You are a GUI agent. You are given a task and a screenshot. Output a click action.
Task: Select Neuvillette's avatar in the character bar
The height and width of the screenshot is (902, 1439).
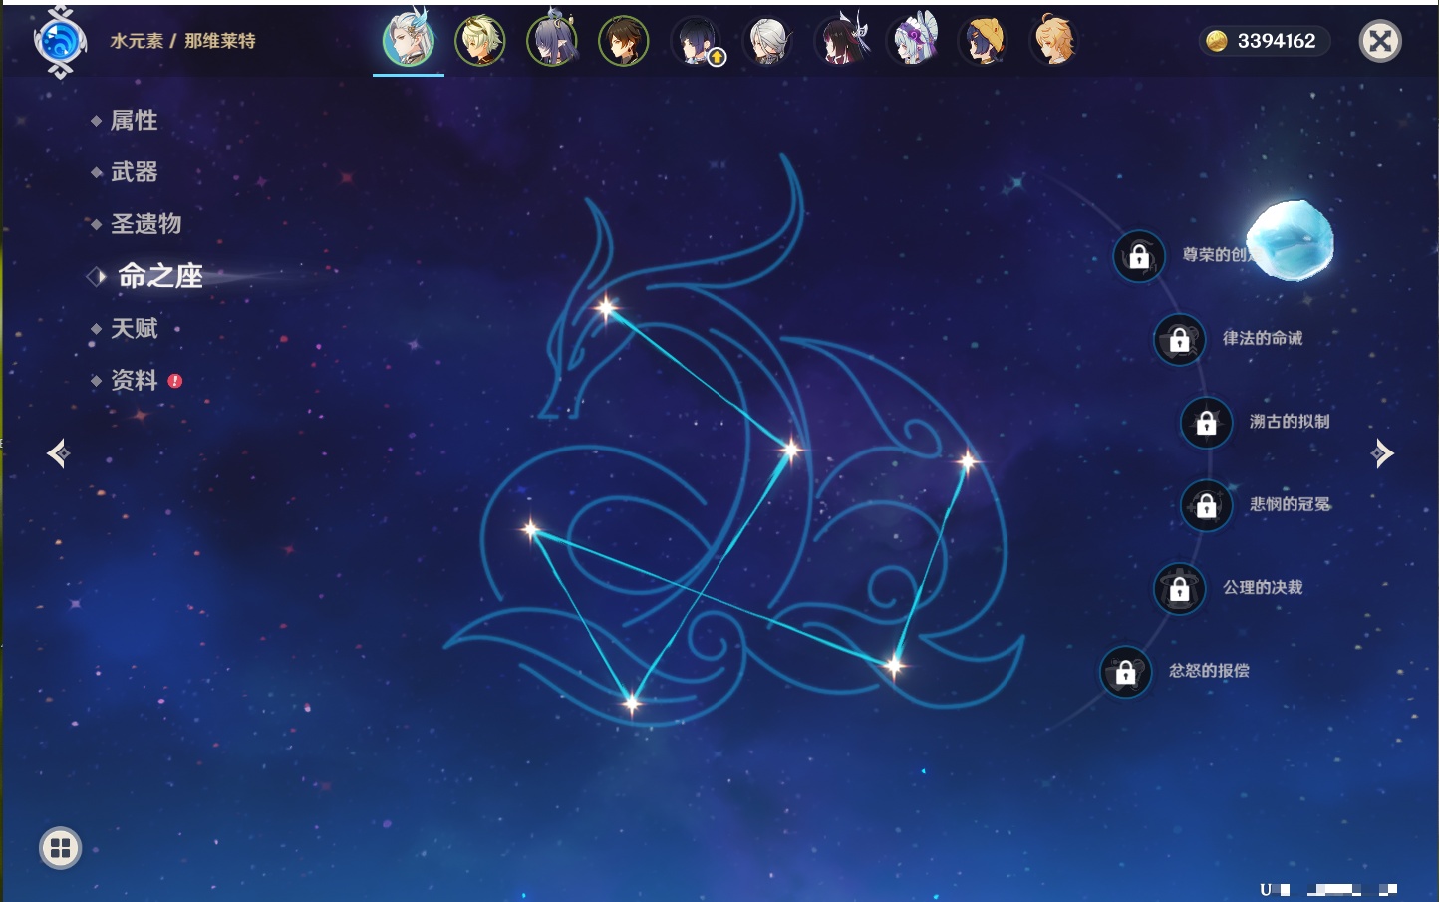[x=409, y=41]
